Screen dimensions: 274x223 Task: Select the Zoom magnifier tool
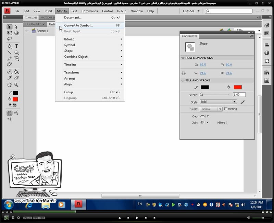pyautogui.click(x=16, y=85)
